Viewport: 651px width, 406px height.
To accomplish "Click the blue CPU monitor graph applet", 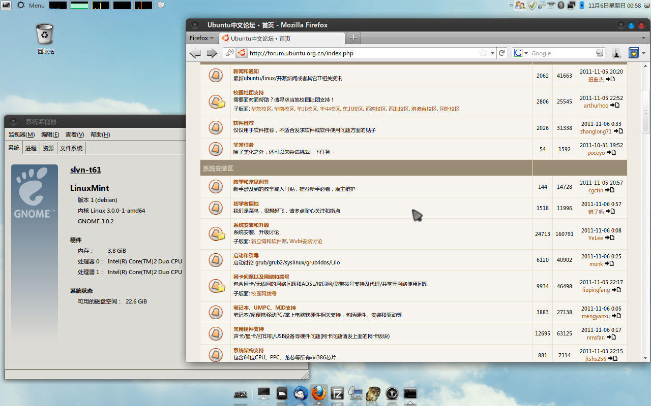I will coord(58,6).
